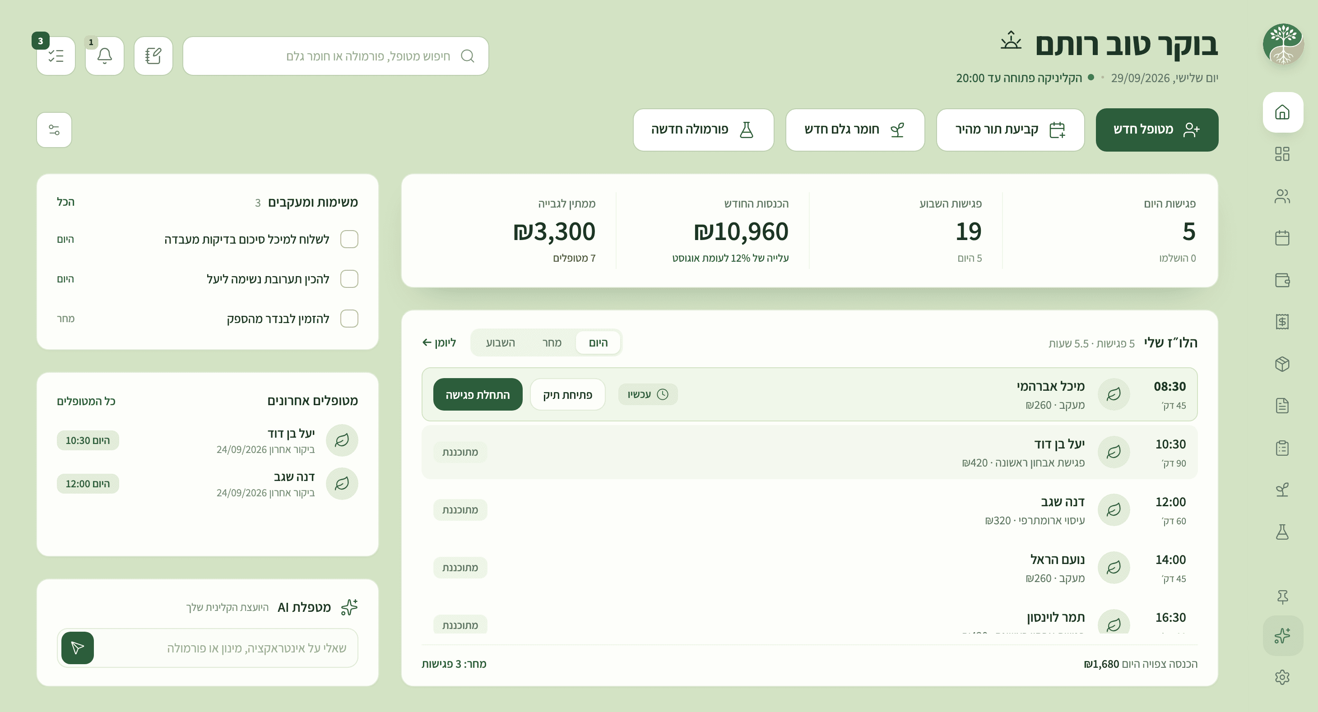
Task: Open the tasks checklist icon with badge 3
Action: coord(56,56)
